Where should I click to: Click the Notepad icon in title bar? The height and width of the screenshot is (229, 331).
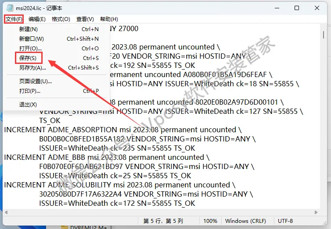click(10, 8)
